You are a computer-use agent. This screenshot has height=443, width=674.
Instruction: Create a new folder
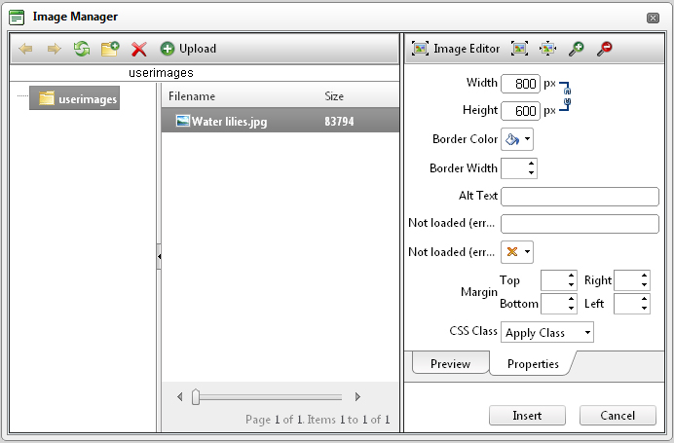[x=110, y=49]
